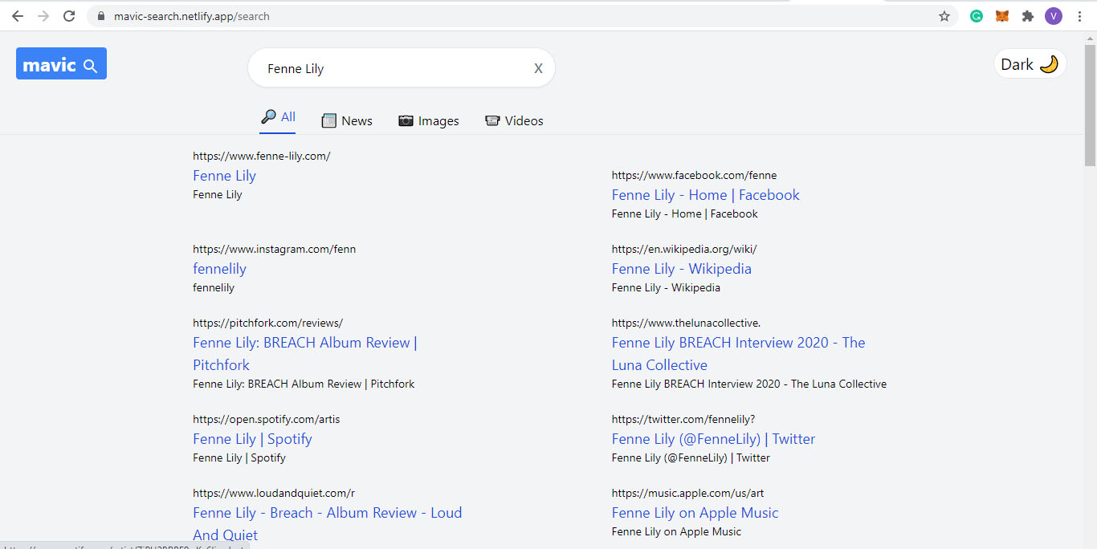Viewport: 1097px width, 549px height.
Task: Select the All results tab
Action: pyautogui.click(x=279, y=117)
